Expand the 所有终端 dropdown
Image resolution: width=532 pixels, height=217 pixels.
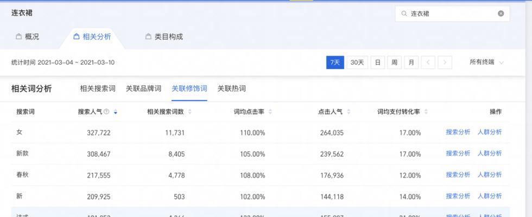486,62
